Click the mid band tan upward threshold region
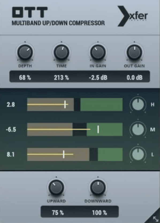Screen dimensions: 160x223 coord(50,129)
